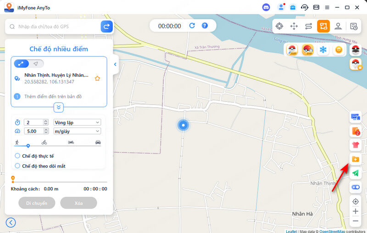
Task: Open the history records icon
Action: pyautogui.click(x=354, y=26)
